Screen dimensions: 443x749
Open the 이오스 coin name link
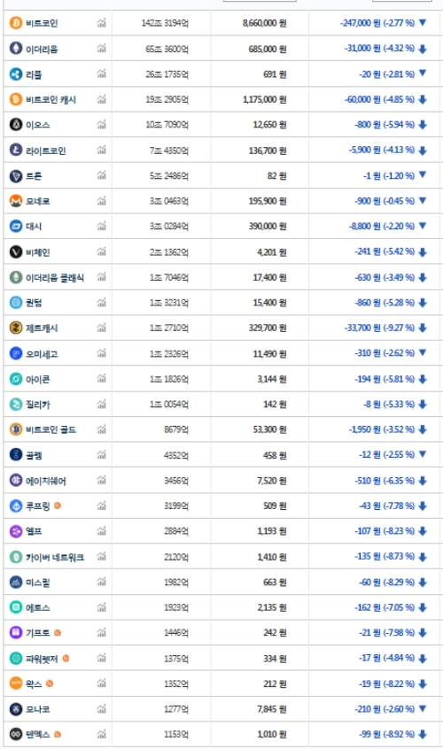38,125
